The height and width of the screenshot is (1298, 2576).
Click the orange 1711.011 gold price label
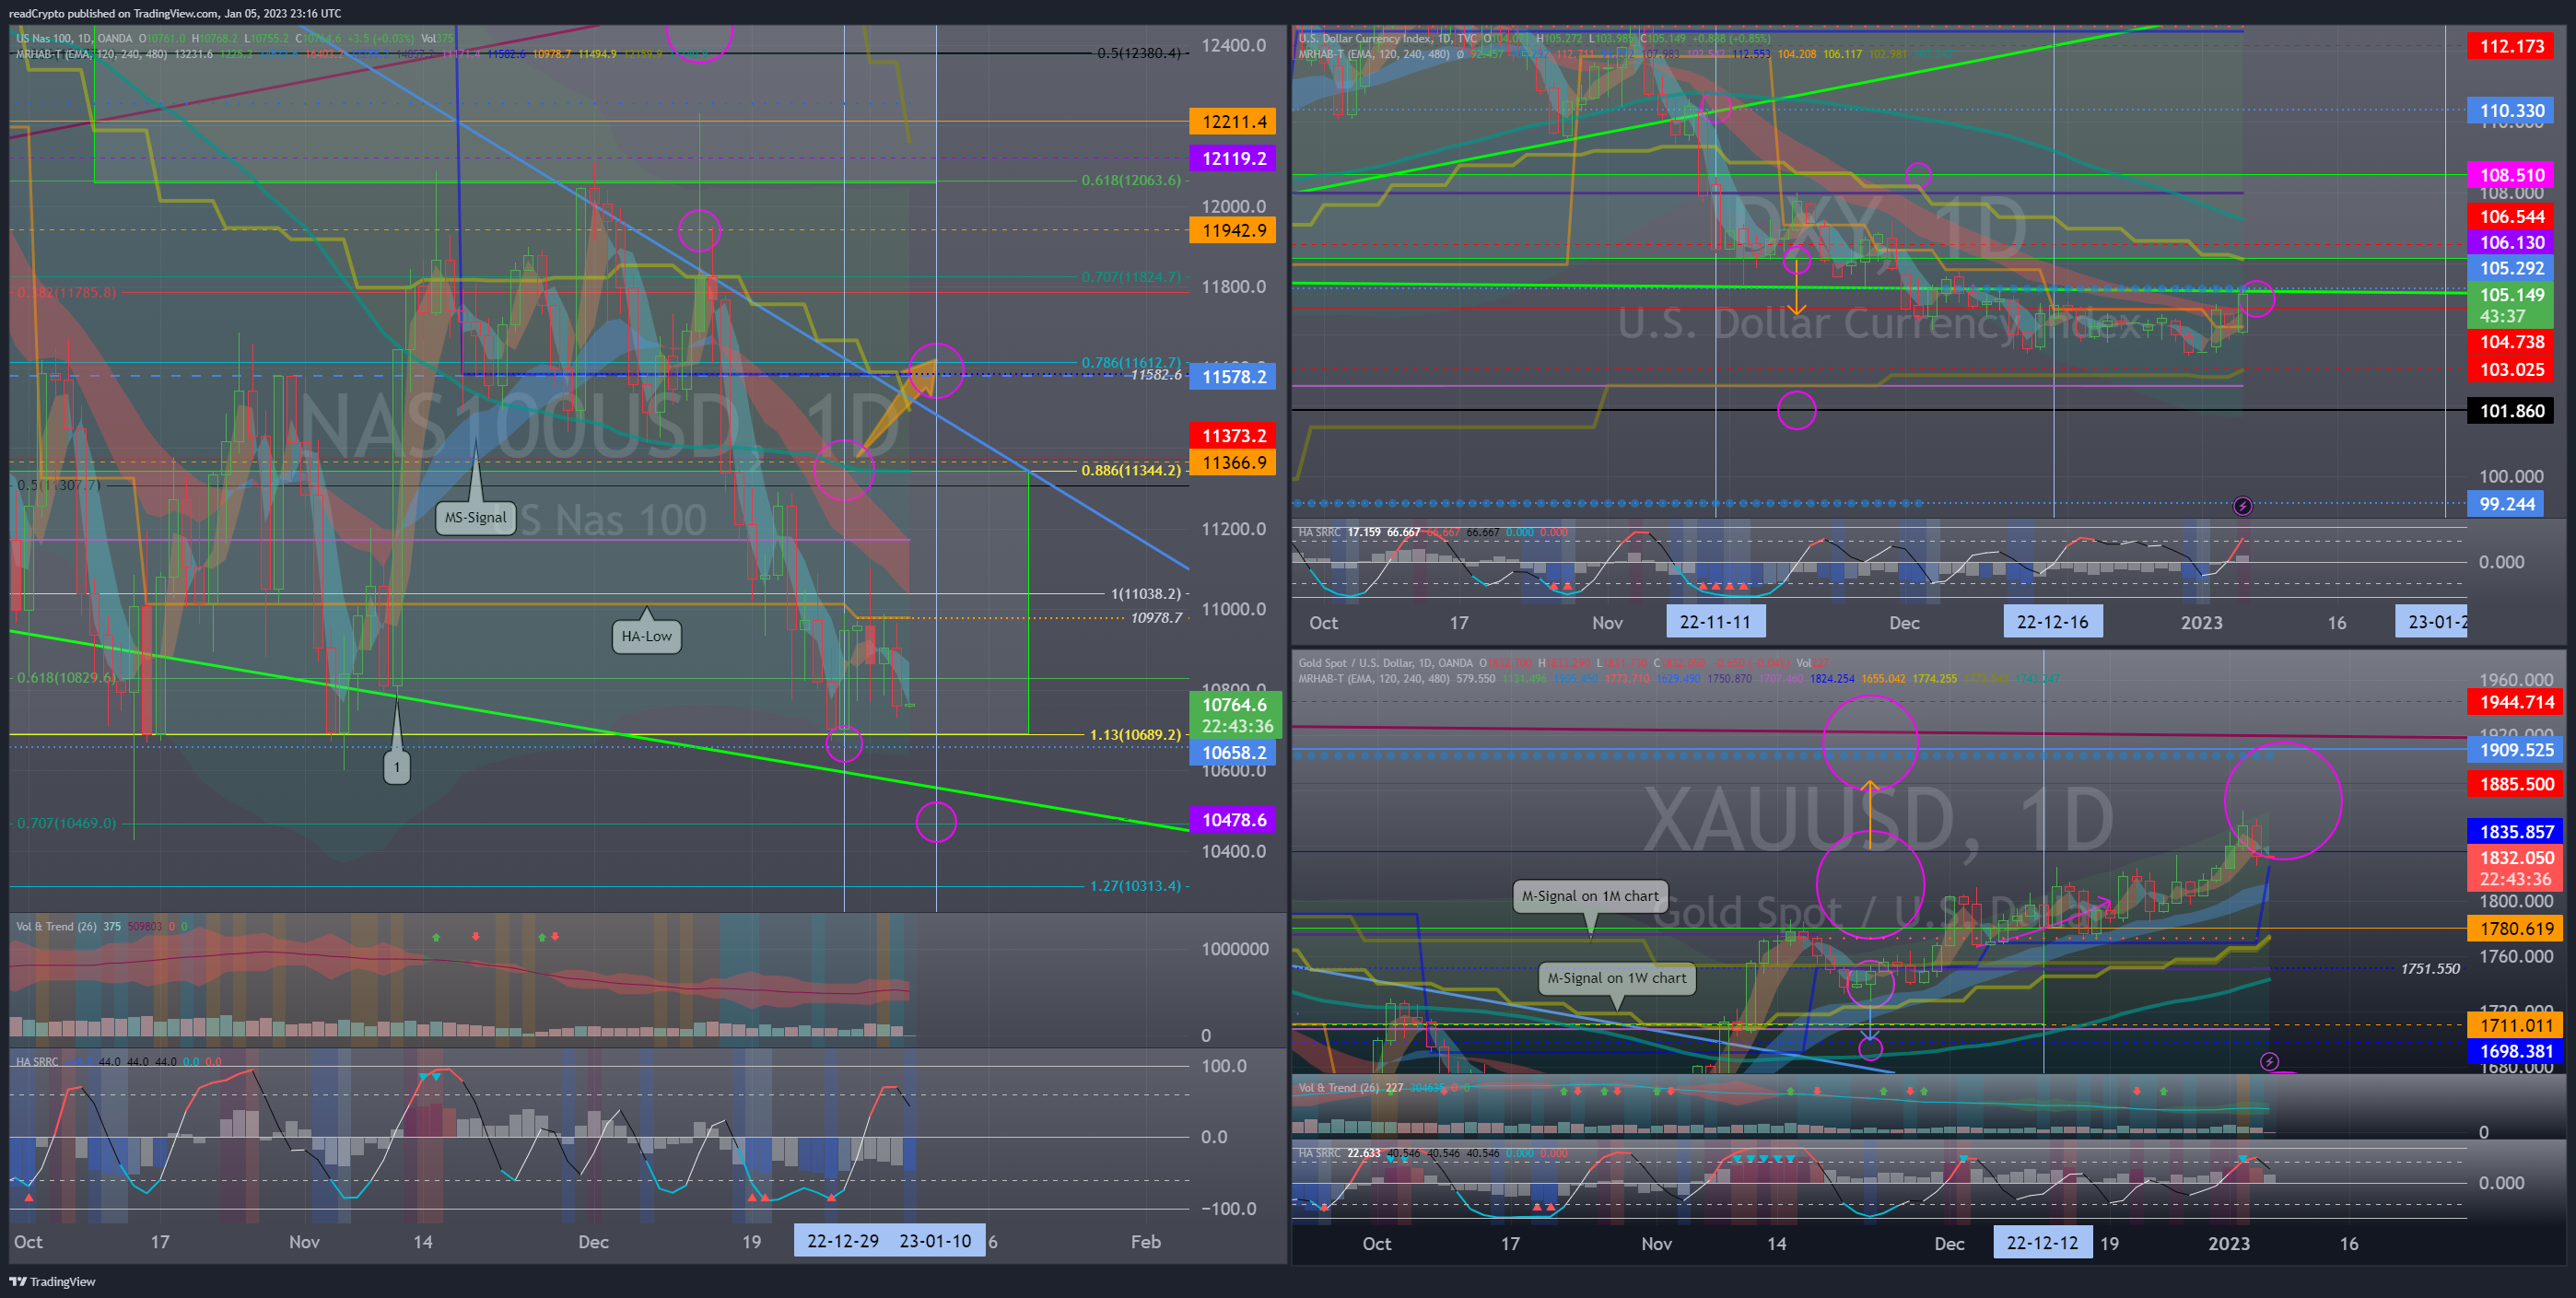(2516, 1025)
